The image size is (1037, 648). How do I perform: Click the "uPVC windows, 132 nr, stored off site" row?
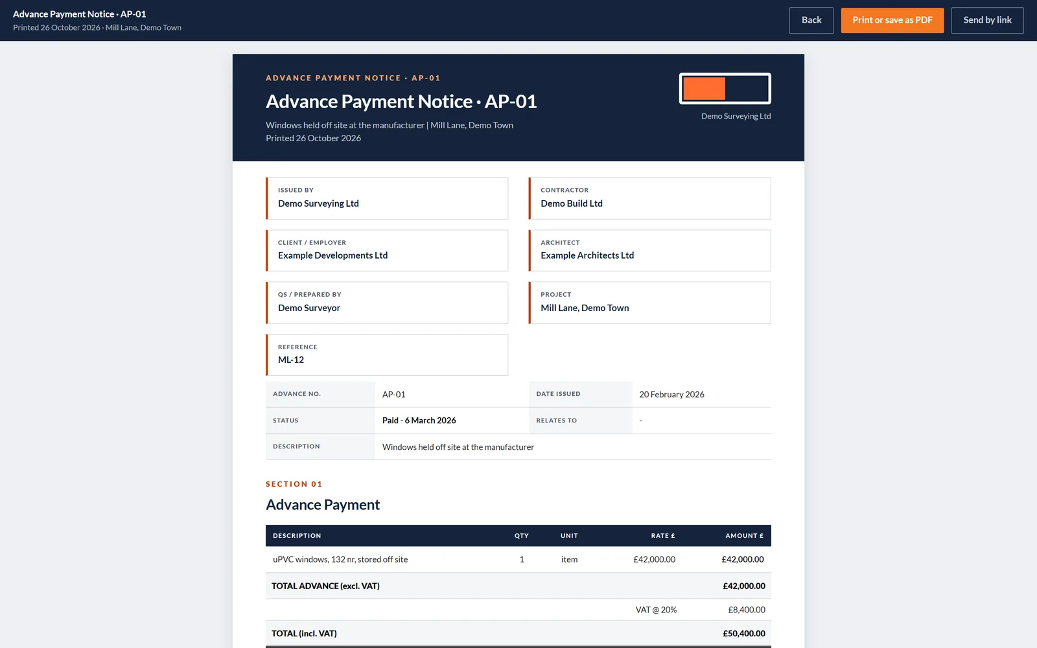(518, 559)
